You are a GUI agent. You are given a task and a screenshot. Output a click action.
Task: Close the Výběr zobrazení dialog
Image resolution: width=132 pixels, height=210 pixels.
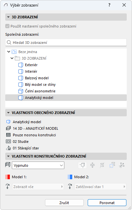click(x=124, y=5)
